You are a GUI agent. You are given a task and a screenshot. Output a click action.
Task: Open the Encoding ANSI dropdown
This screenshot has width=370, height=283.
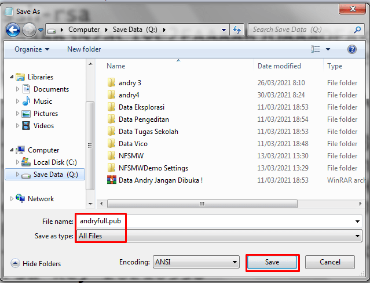[x=196, y=262]
